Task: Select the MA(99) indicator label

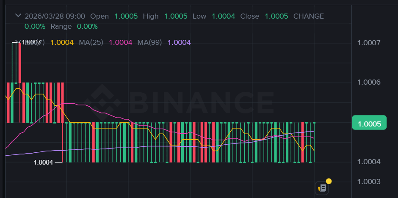Action: pyautogui.click(x=149, y=42)
